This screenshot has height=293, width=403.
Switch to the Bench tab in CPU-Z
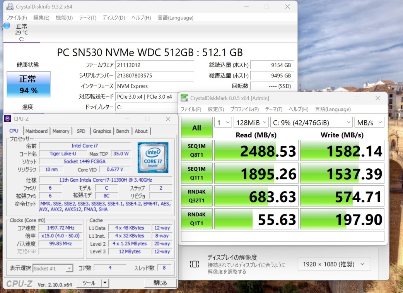pos(123,131)
